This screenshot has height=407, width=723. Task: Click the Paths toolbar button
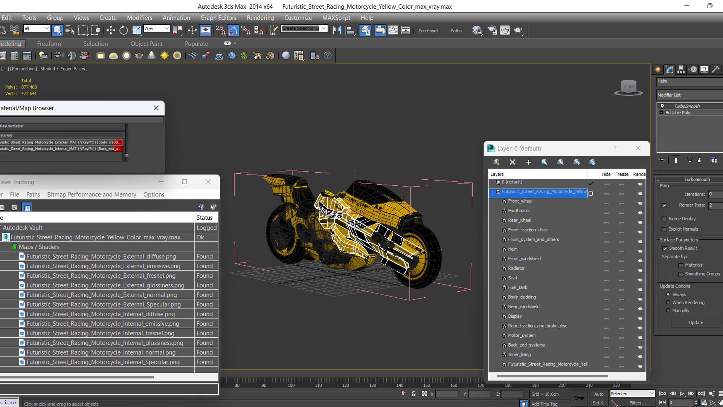click(456, 31)
